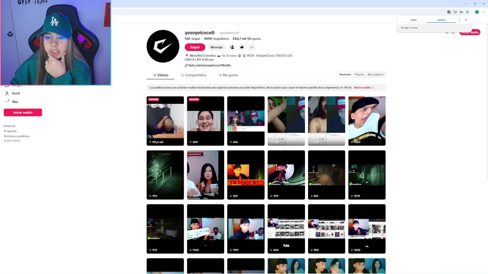Click the Anclado badge on first video
488x274 pixels.
154,99
